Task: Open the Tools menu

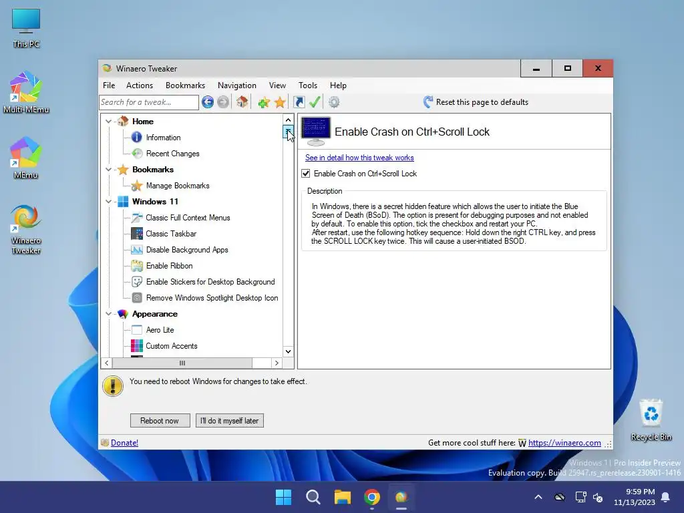Action: click(x=308, y=85)
